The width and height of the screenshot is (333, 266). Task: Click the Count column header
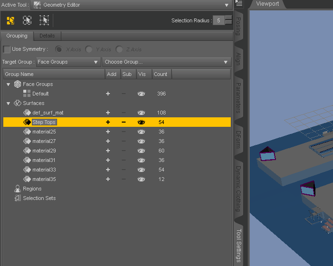pyautogui.click(x=162, y=74)
